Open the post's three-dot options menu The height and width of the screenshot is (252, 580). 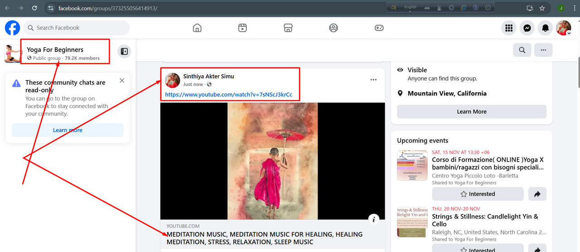373,80
